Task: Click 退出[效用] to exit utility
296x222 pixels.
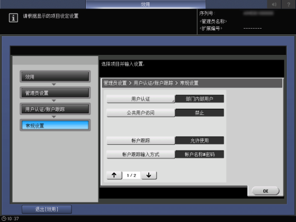Action: [47, 209]
